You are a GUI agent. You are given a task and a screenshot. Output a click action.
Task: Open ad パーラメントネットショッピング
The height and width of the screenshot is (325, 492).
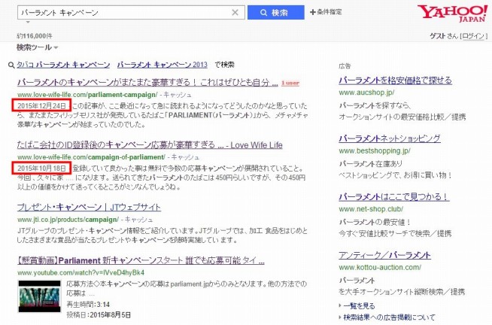389,139
